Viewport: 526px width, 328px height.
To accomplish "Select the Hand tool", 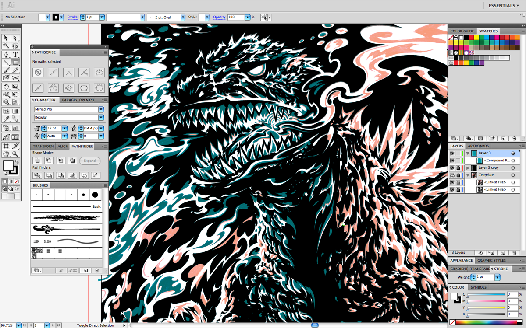I will click(x=6, y=154).
